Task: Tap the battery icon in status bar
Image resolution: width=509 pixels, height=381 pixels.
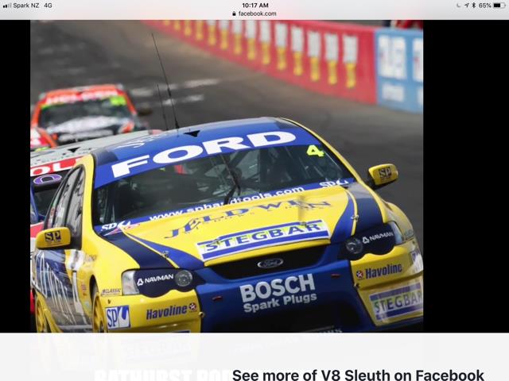Action: coord(499,6)
